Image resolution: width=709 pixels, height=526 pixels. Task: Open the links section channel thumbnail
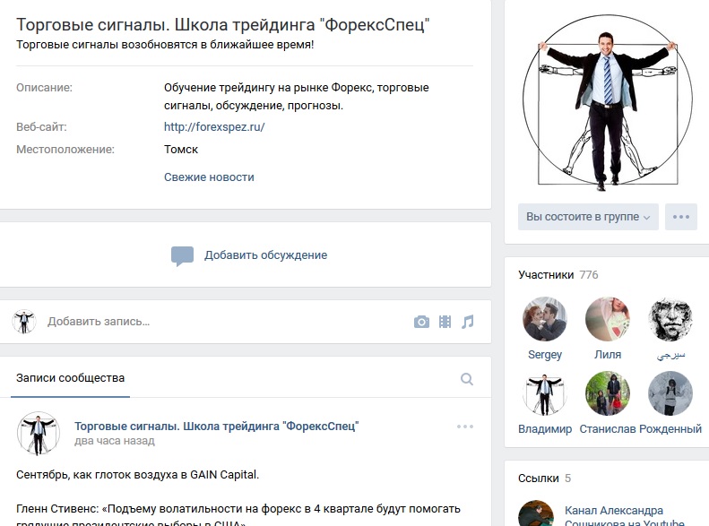(536, 513)
